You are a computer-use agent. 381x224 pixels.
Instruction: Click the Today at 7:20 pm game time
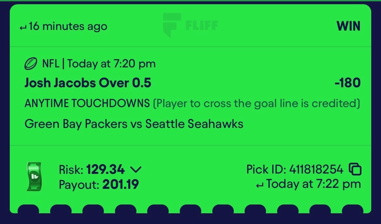click(111, 64)
